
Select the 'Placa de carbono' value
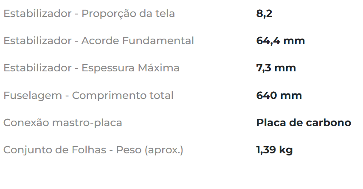pos(304,123)
